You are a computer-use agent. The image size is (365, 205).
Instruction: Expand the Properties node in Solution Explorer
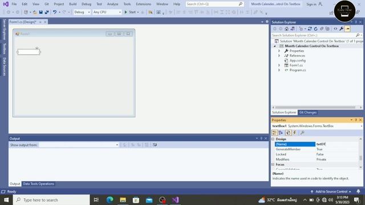[x=279, y=51]
